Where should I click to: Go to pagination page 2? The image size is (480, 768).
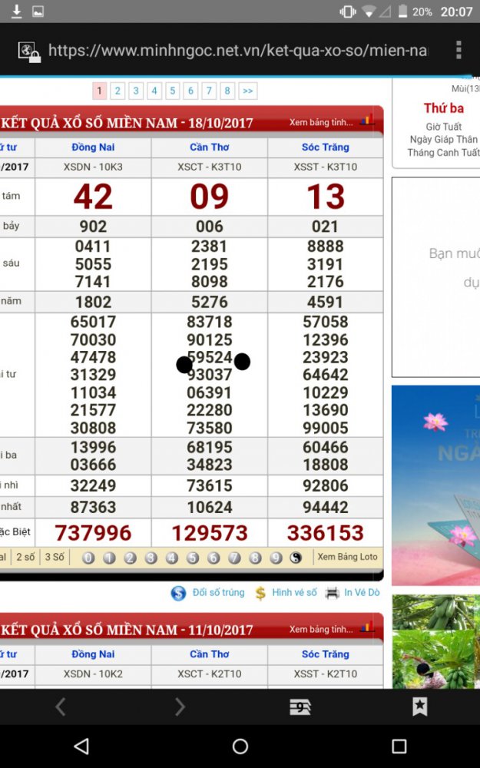pos(118,91)
